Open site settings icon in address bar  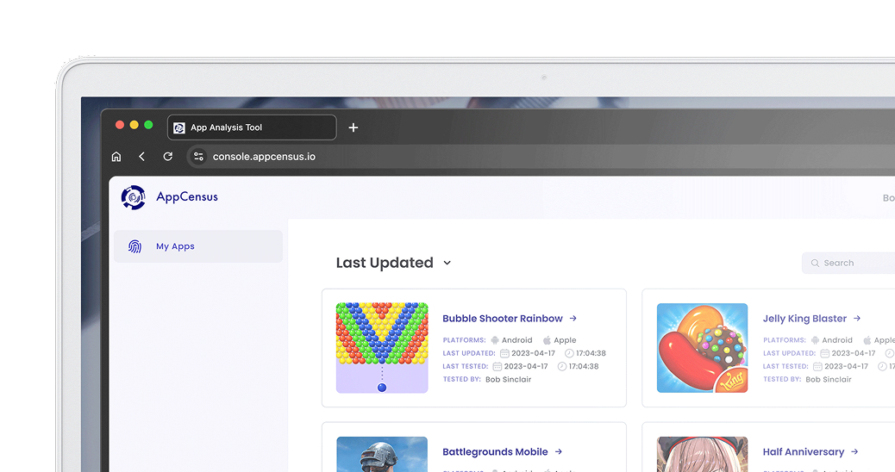(x=198, y=156)
